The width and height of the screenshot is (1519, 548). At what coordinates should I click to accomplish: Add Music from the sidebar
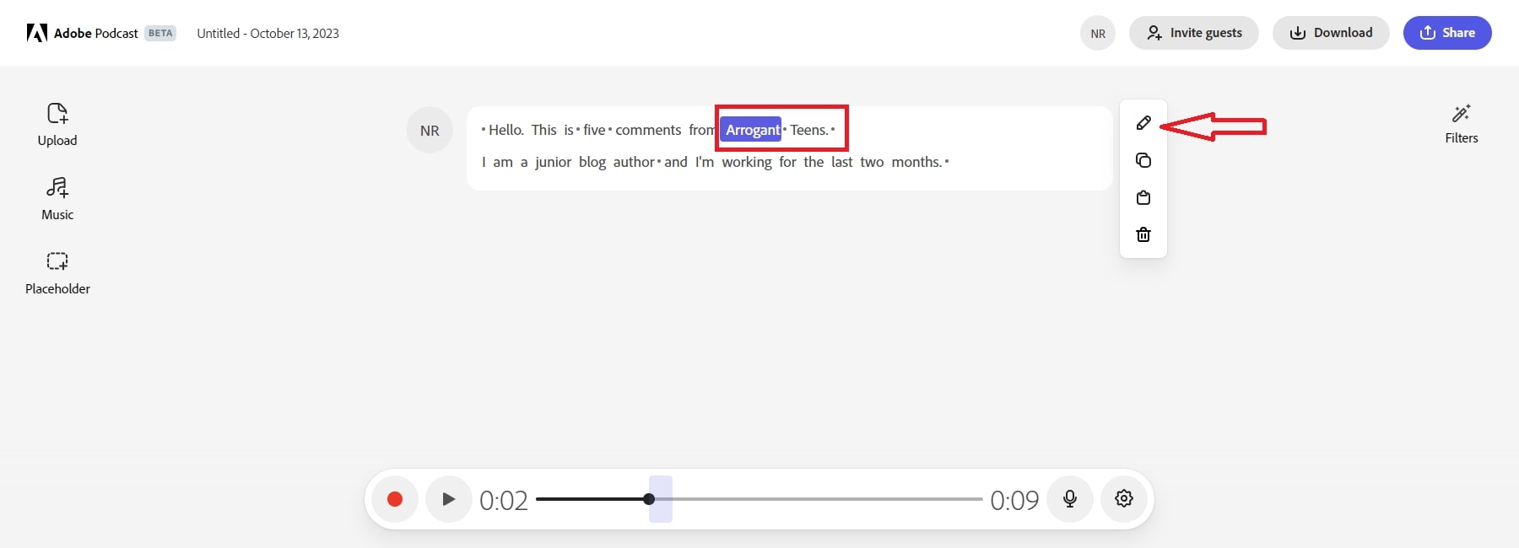coord(57,199)
